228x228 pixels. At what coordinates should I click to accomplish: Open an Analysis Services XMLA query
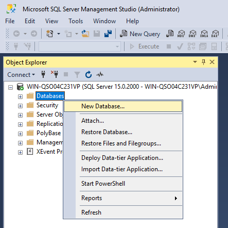point(204,34)
